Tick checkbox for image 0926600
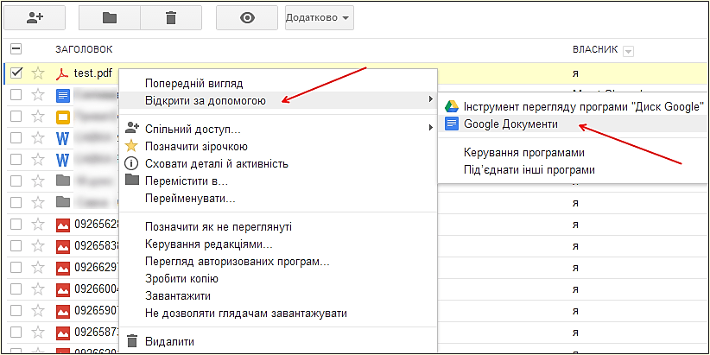The width and height of the screenshot is (710, 355). (16, 288)
